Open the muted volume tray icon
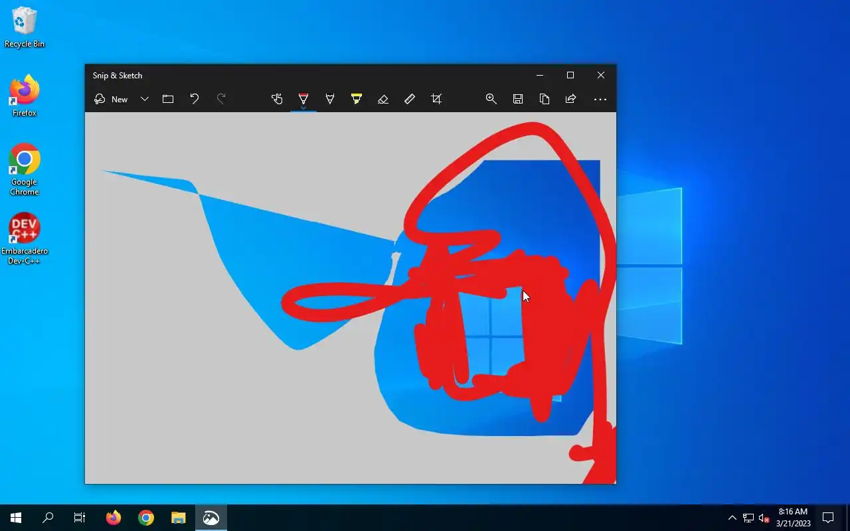This screenshot has width=850, height=531. click(764, 518)
